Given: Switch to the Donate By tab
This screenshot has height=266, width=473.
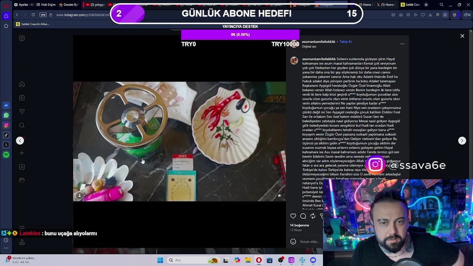Looking at the screenshot, I should click(x=69, y=5).
